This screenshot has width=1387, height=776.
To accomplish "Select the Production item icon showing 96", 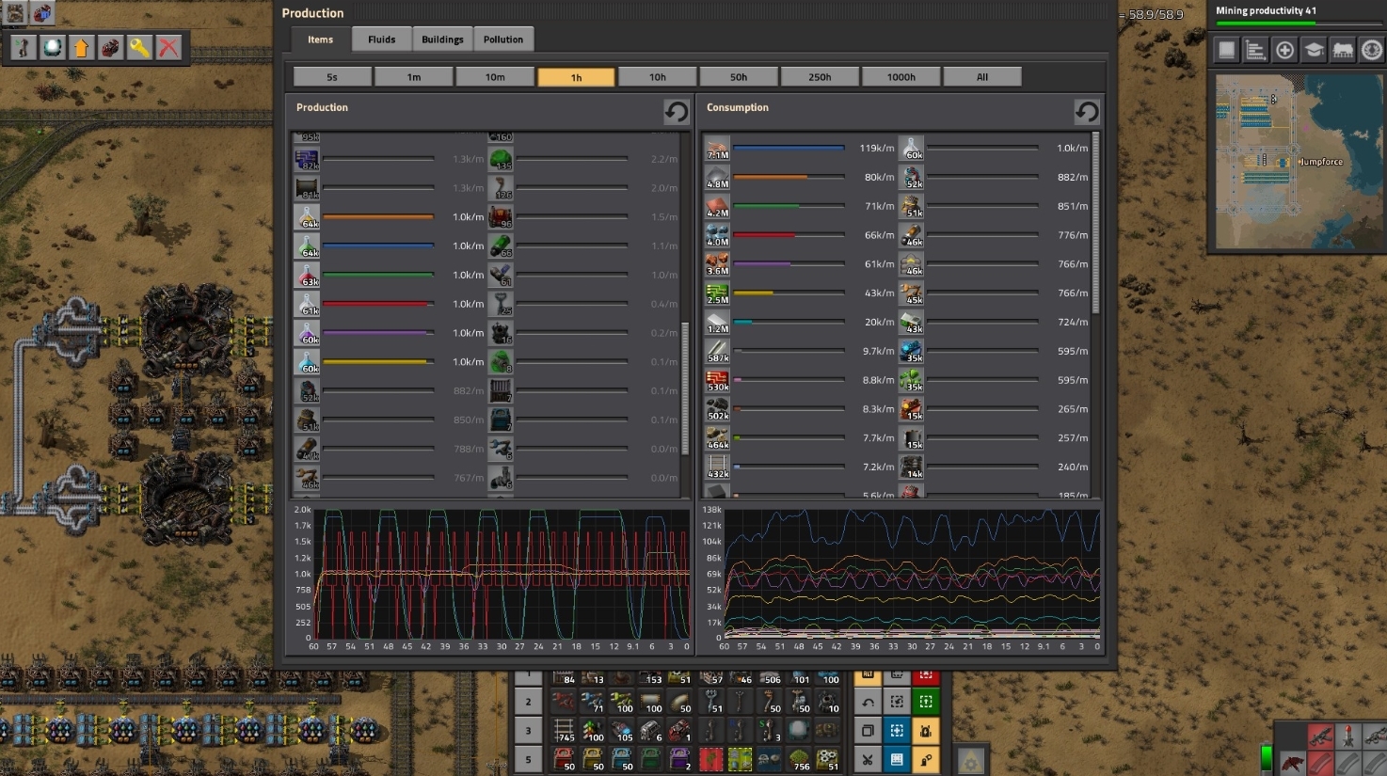I will click(x=501, y=217).
